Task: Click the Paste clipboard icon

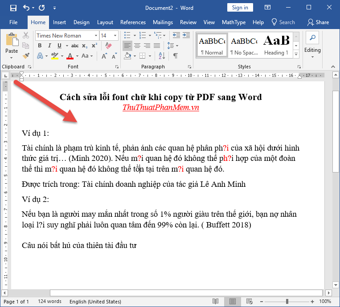Action: pos(12,39)
